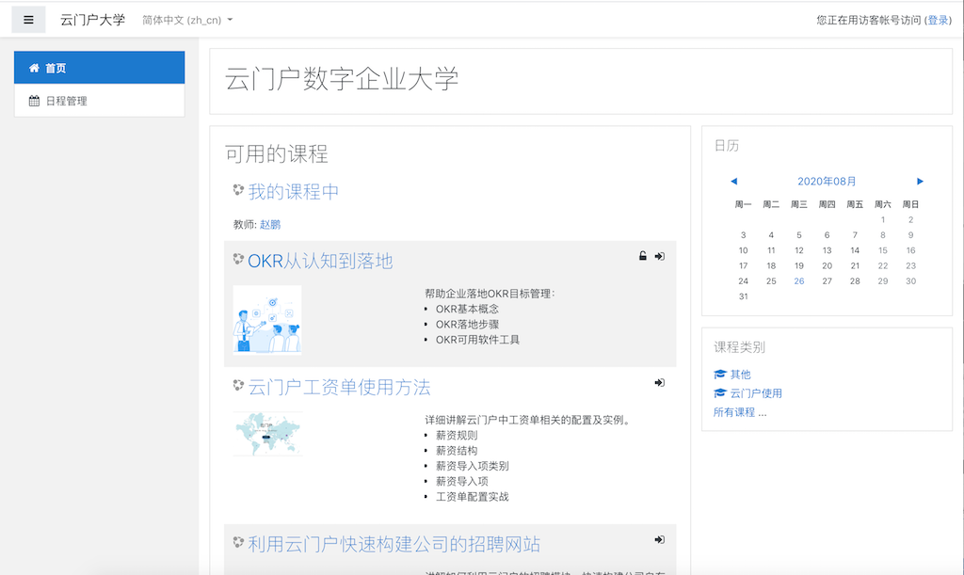Click the graduation cap icon beside 云门户使用

(x=720, y=393)
